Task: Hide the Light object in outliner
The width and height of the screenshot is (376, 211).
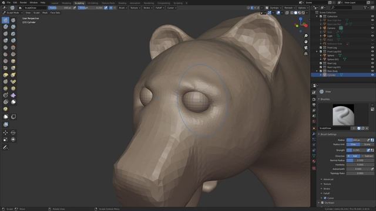Action: pos(372,36)
